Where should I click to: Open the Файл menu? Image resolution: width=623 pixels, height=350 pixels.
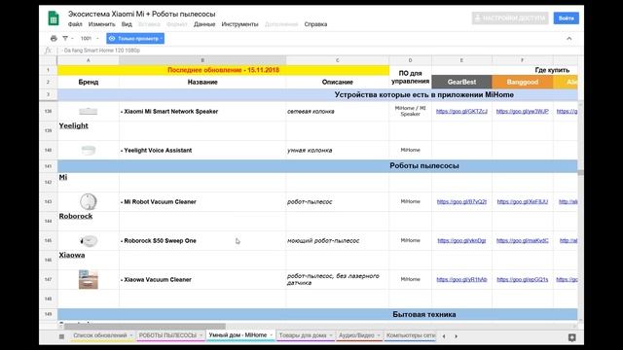(75, 24)
